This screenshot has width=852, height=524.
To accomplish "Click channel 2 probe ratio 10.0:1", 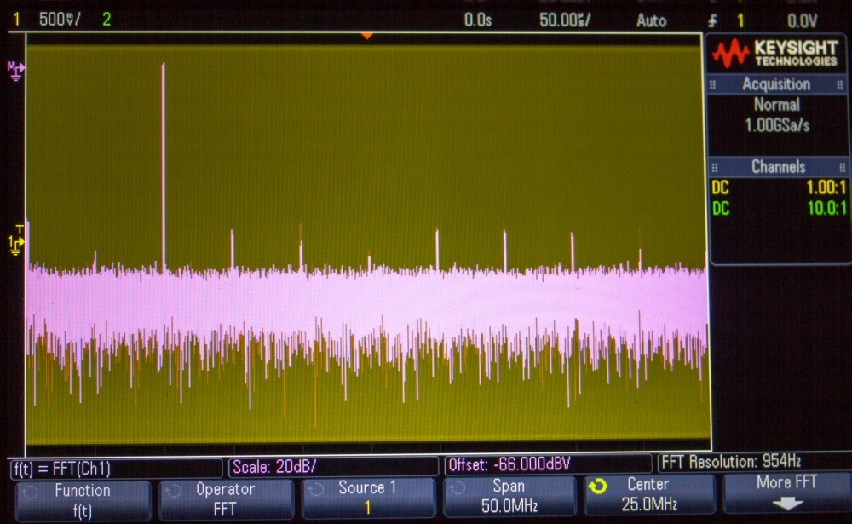I will 826,208.
